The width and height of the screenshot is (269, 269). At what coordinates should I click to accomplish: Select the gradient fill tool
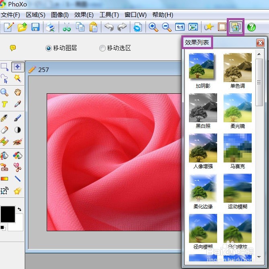4,179
